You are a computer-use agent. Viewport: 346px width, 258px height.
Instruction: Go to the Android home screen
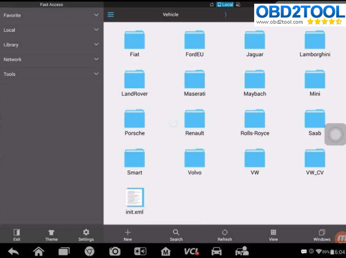click(x=38, y=251)
